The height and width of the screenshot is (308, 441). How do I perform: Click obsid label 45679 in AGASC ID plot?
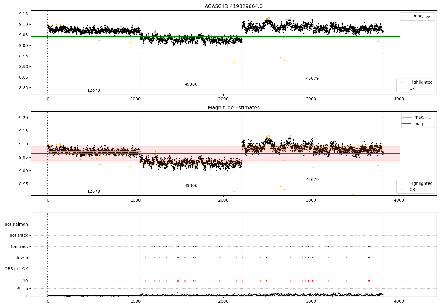tap(312, 79)
